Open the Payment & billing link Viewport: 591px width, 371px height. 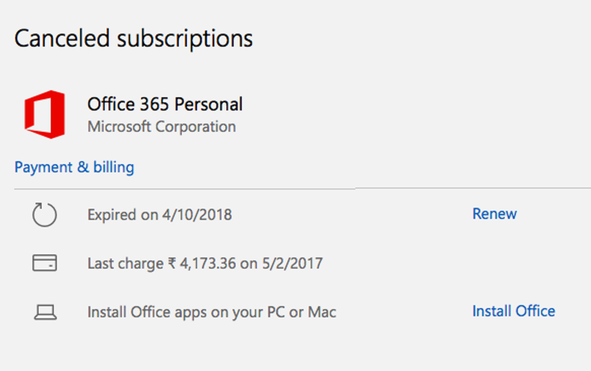[x=74, y=167]
